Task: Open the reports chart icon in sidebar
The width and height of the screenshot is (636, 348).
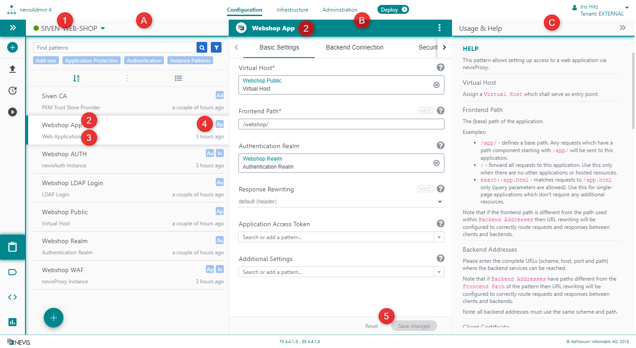Action: [x=13, y=322]
